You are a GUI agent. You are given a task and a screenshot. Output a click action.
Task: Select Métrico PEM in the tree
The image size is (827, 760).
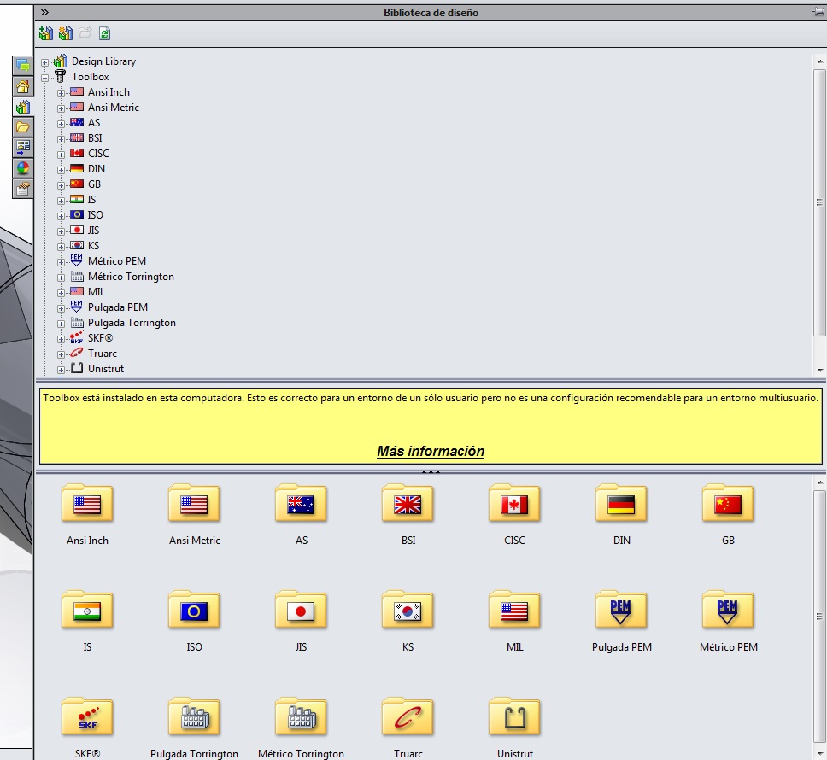coord(117,261)
